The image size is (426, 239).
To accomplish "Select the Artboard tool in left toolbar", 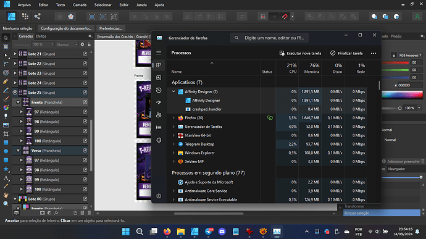I will [x=6, y=46].
